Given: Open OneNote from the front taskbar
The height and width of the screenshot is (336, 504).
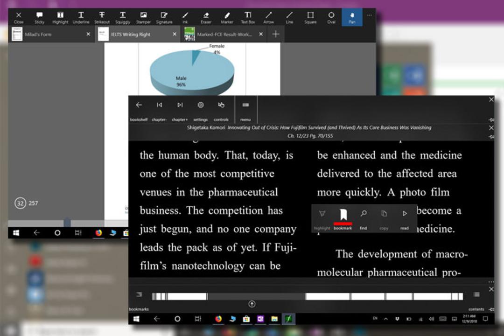Looking at the screenshot, I should click(x=260, y=319).
